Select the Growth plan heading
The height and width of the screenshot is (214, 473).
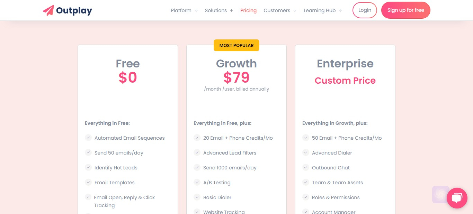pyautogui.click(x=237, y=64)
